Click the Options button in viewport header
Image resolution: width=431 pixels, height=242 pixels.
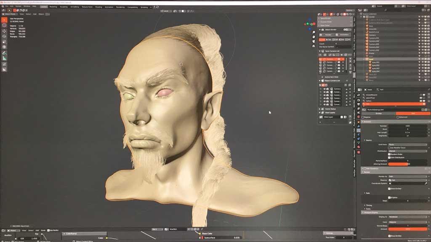[x=349, y=11]
